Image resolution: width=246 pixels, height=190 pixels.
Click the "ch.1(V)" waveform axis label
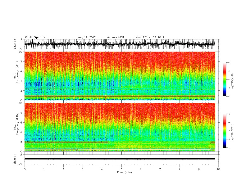coord(15,44)
